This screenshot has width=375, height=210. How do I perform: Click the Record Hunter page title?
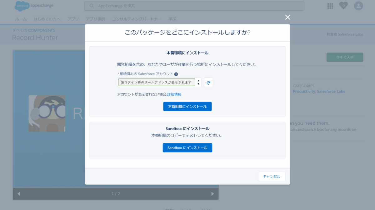[35, 38]
